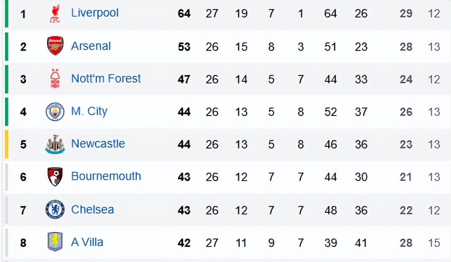This screenshot has height=262, width=451.
Task: Open the M. City team link
Action: pyautogui.click(x=89, y=111)
